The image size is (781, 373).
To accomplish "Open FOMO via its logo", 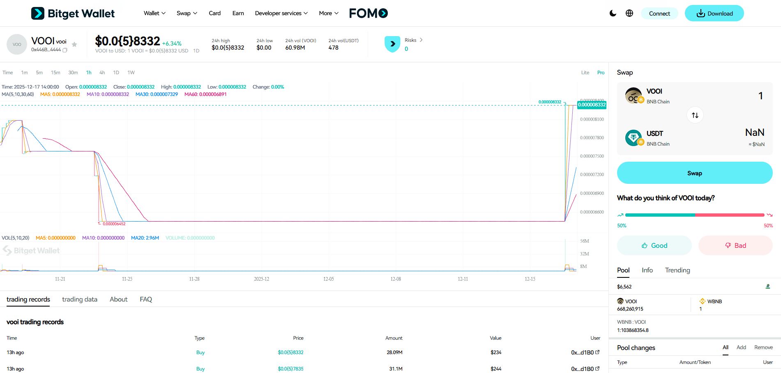I will [368, 13].
